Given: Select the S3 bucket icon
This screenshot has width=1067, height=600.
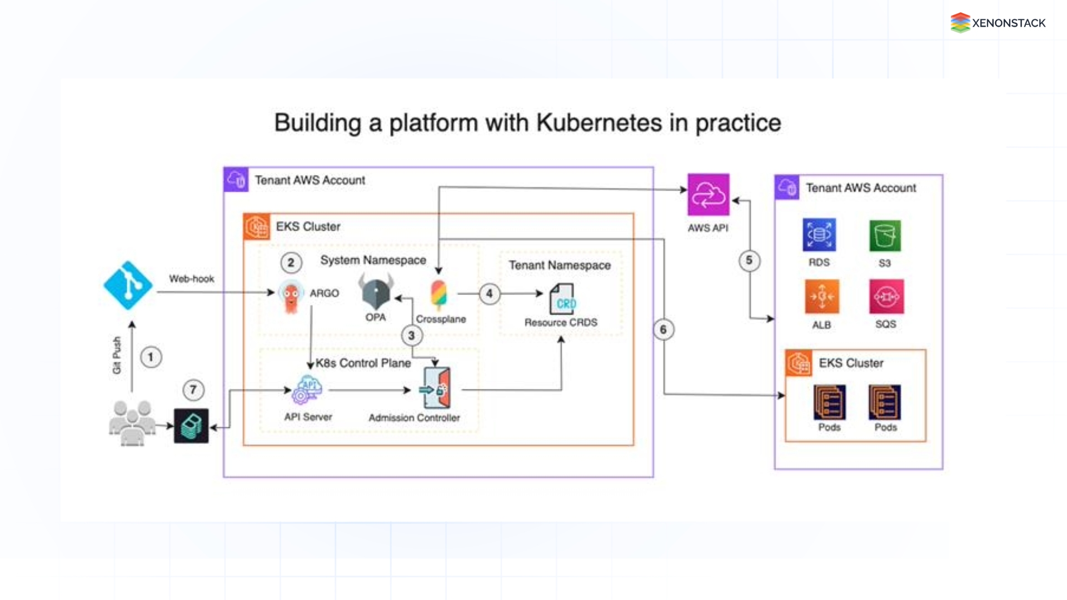Looking at the screenshot, I should [x=885, y=236].
